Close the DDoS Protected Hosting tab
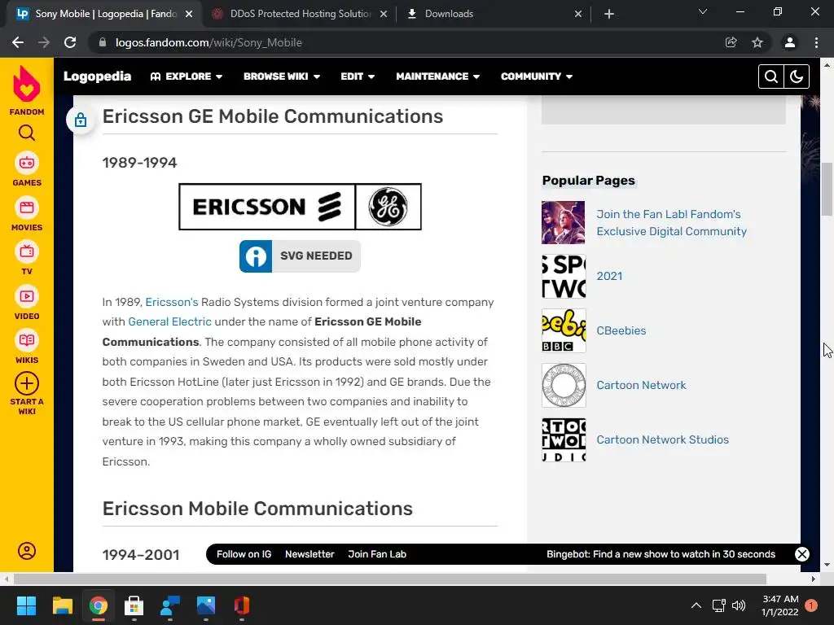 coord(384,15)
